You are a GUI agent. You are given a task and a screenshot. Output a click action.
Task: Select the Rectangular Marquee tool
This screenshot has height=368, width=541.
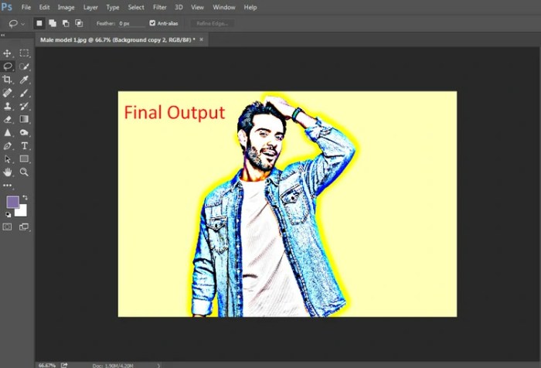24,53
